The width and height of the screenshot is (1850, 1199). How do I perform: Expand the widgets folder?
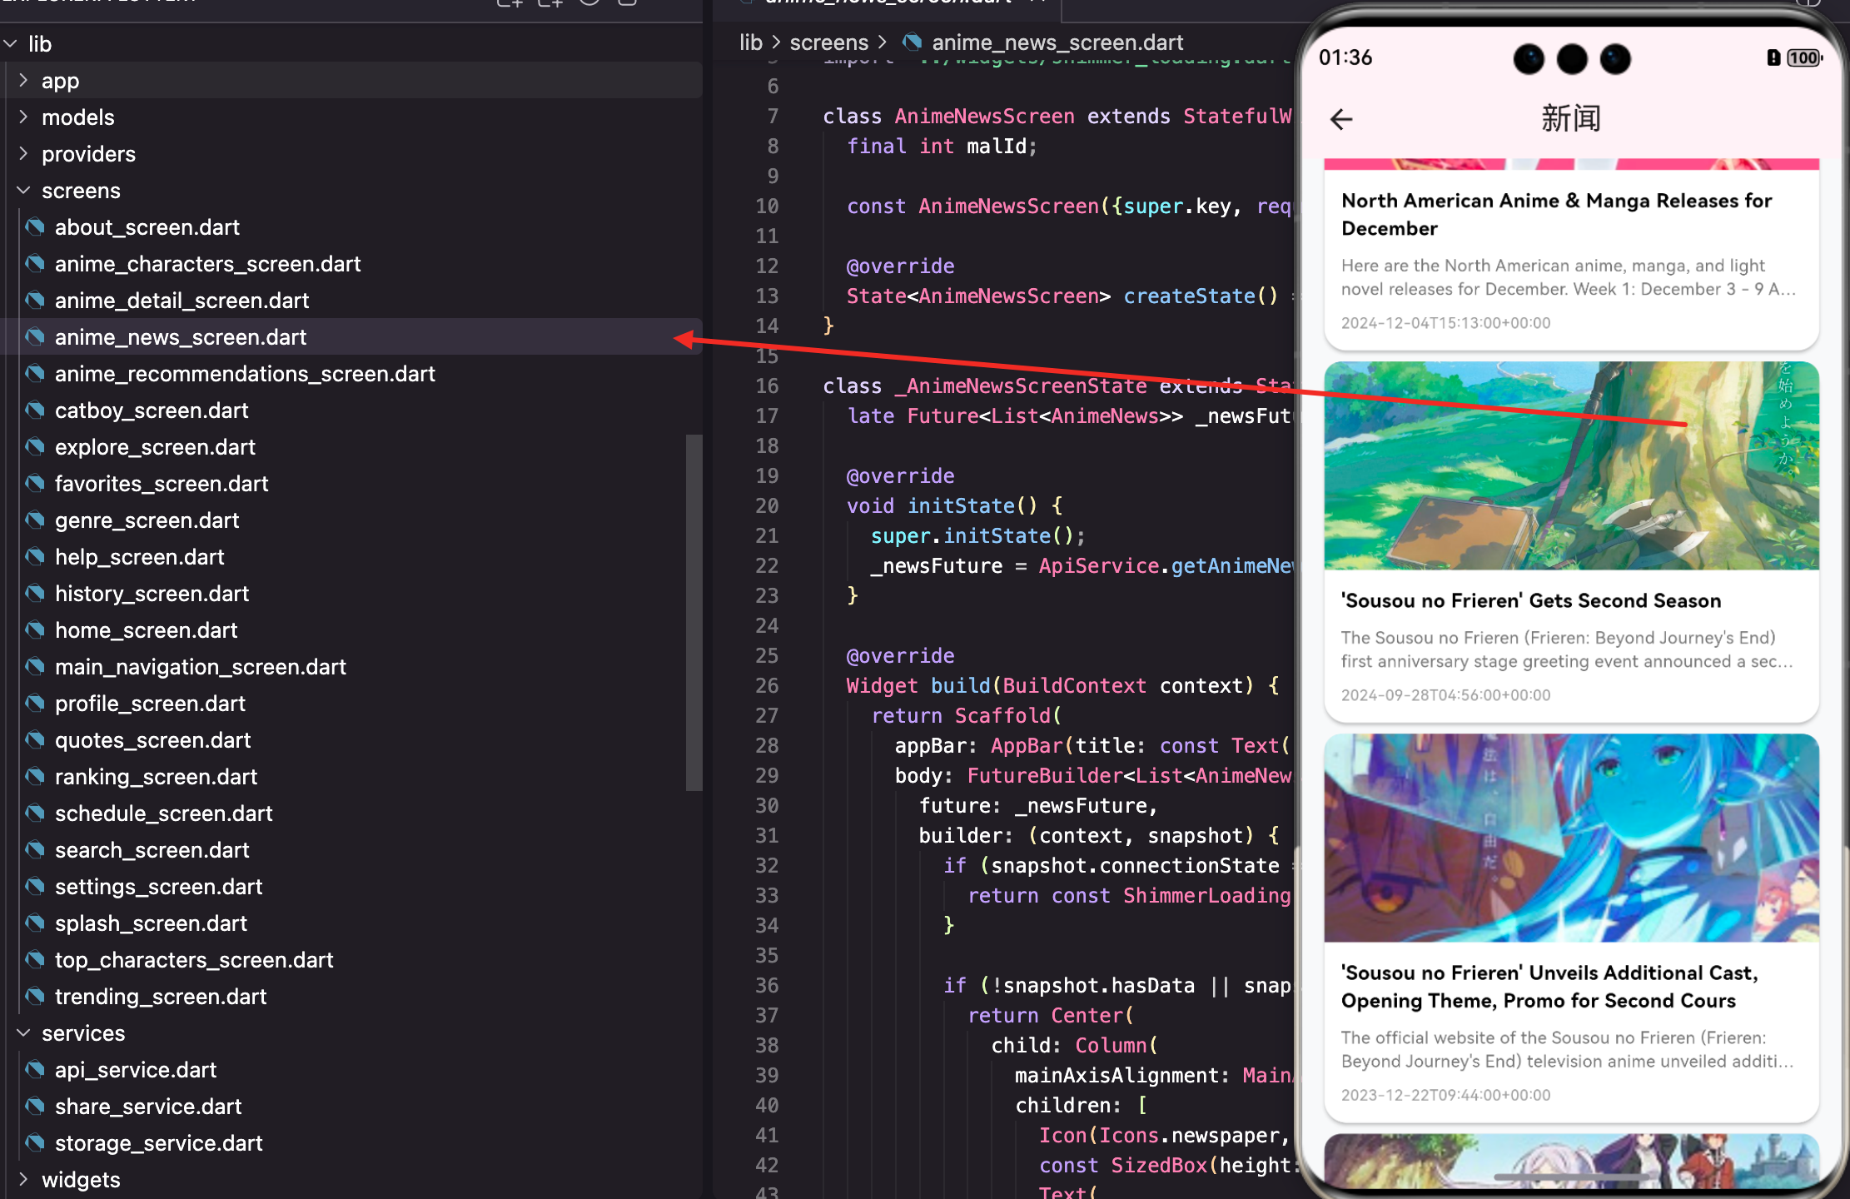point(23,1179)
